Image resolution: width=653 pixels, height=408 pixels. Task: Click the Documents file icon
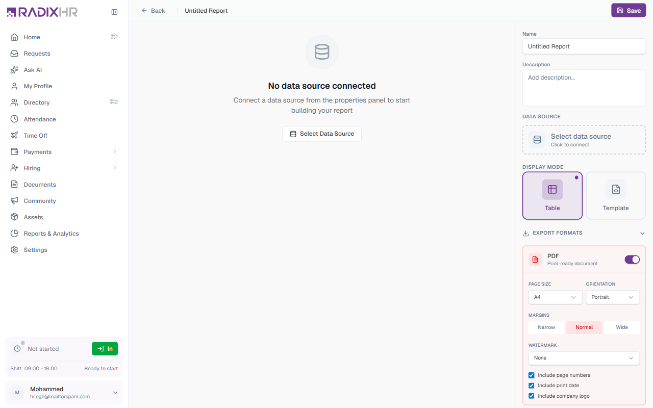coord(14,184)
